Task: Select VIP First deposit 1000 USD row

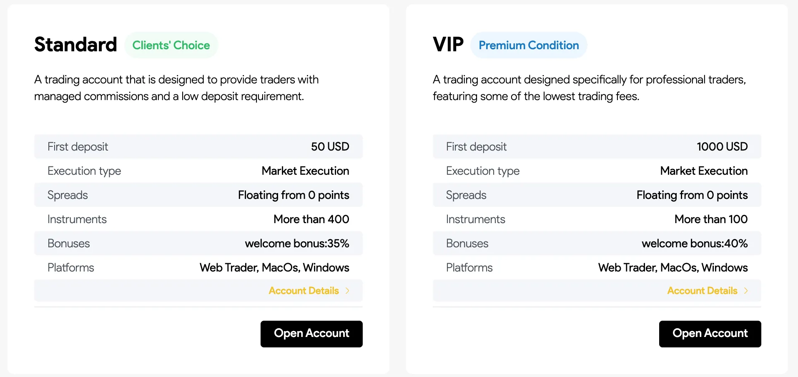Action: coord(597,146)
